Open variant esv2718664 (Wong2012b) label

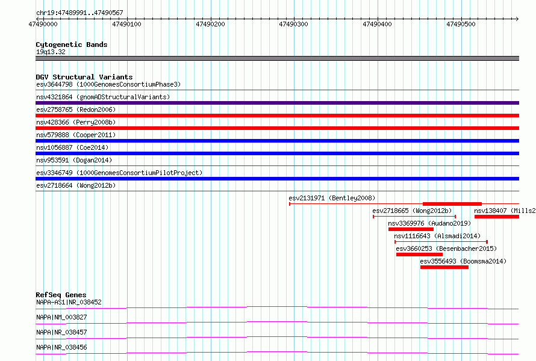(x=76, y=185)
